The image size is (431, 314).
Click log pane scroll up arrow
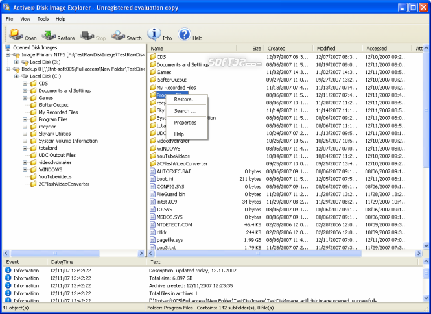pyautogui.click(x=426, y=261)
